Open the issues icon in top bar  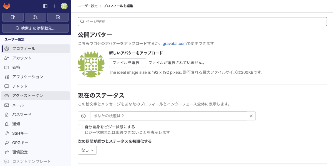13,17
